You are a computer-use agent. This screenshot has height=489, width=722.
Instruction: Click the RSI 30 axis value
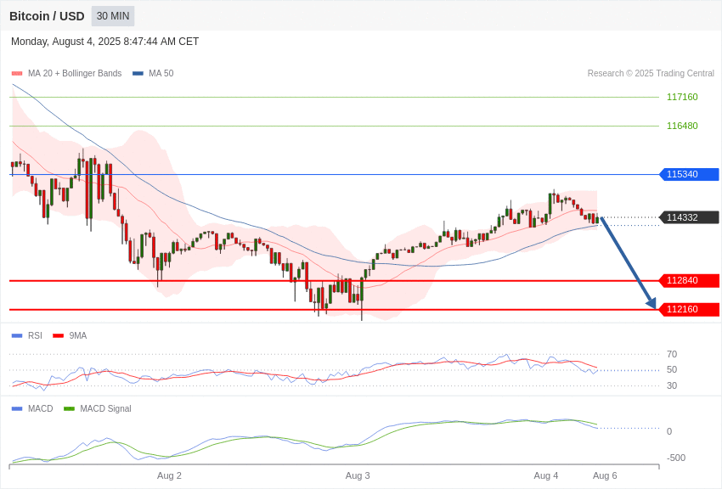672,385
